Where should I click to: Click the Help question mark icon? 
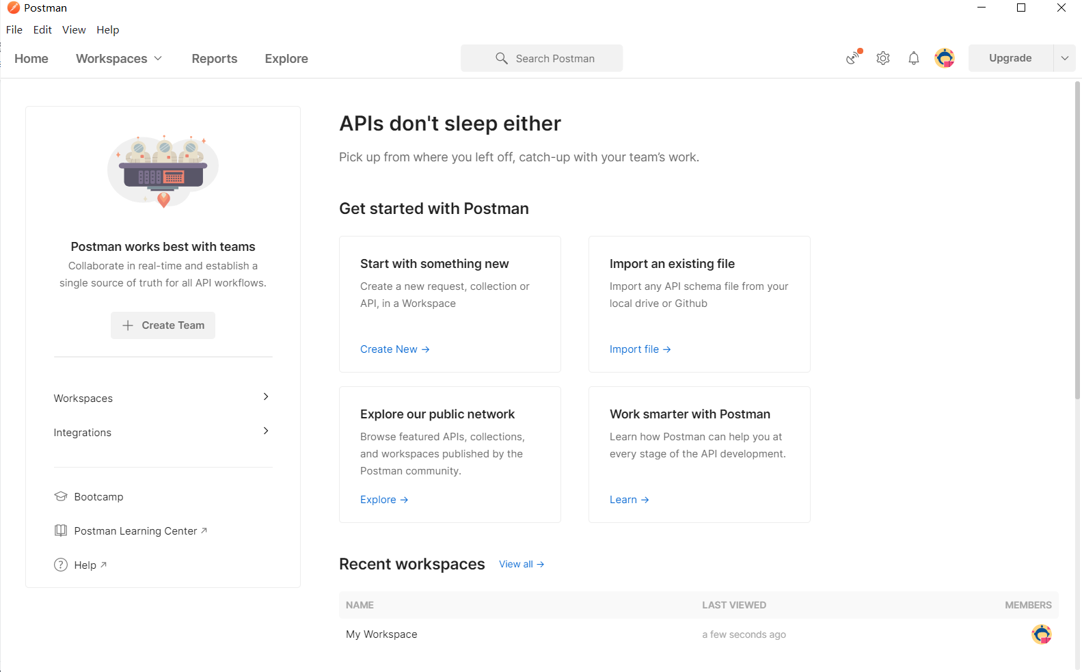61,565
